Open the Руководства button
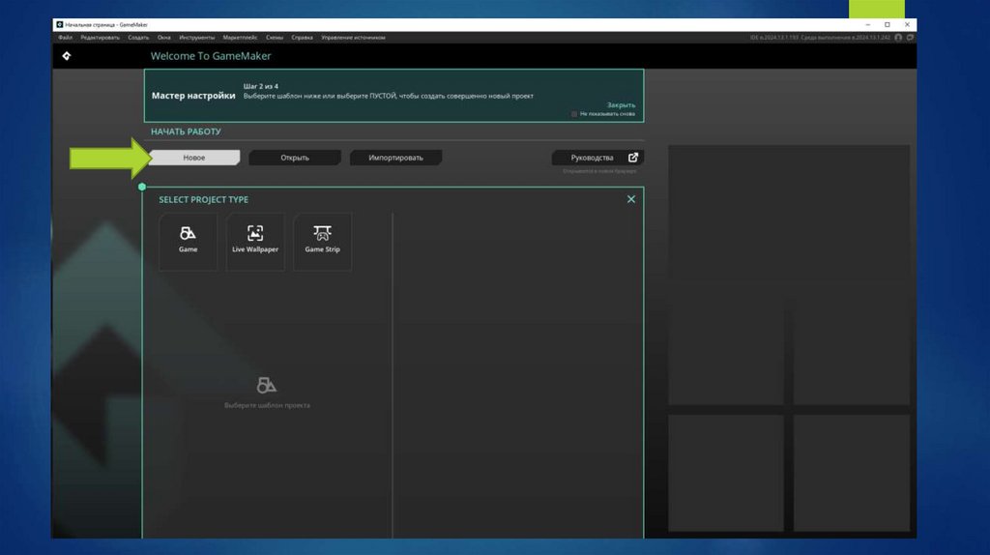990x555 pixels. [x=597, y=158]
